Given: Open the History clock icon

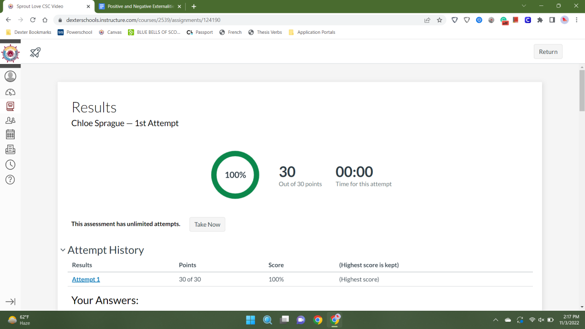Looking at the screenshot, I should pyautogui.click(x=10, y=164).
